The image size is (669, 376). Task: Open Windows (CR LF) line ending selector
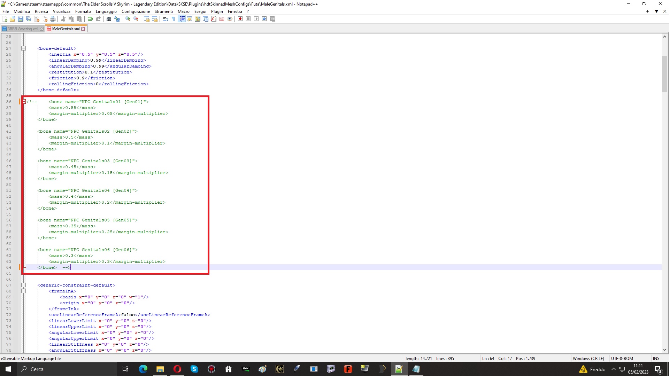tap(588, 358)
